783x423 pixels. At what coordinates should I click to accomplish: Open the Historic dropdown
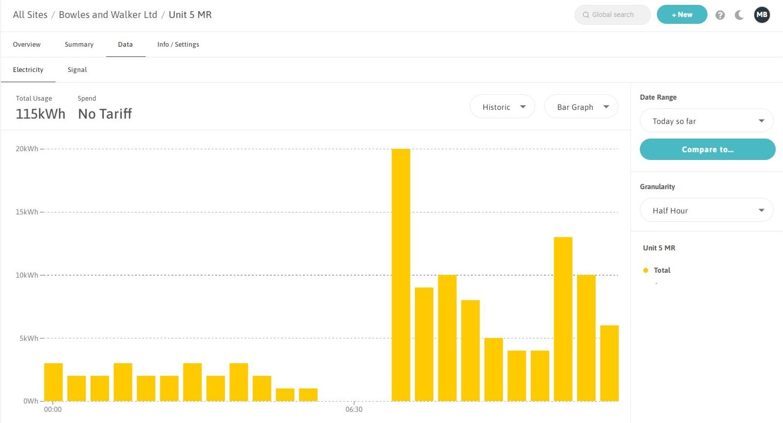[503, 106]
